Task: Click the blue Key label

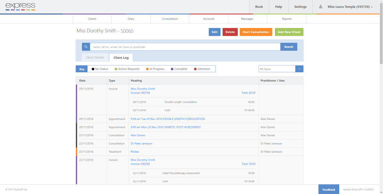Action: click(x=82, y=69)
